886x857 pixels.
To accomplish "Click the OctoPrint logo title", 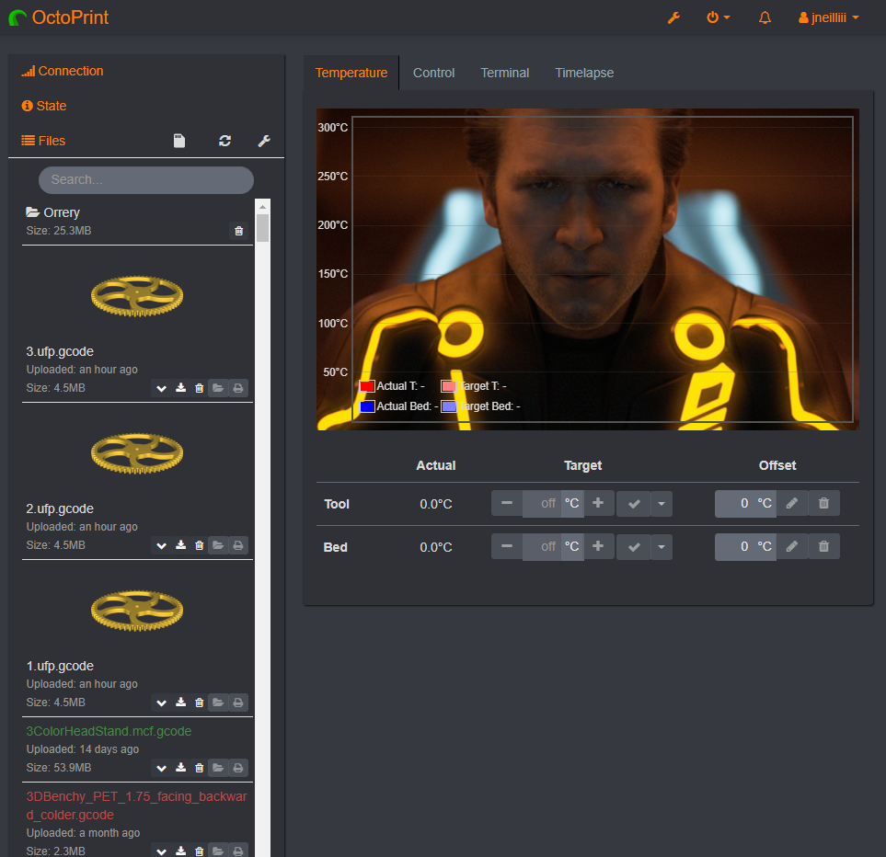I will point(59,17).
